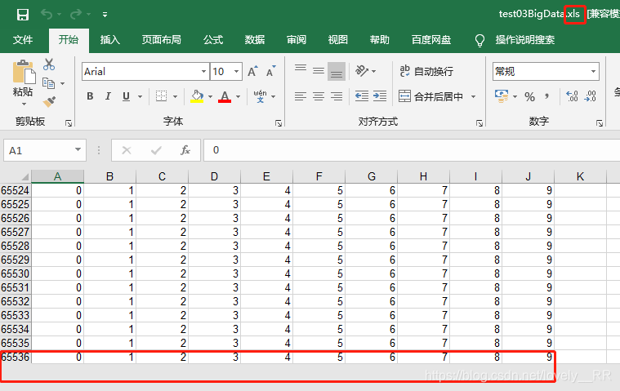Open the 数字 number dialog launcher
The height and width of the screenshot is (391, 620).
click(x=600, y=123)
